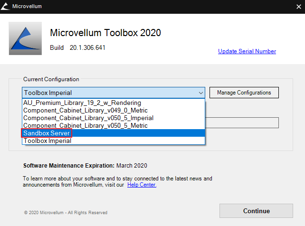Click the Microvellum Toolbox 2020 heading
The image size is (305, 226).
tap(105, 33)
